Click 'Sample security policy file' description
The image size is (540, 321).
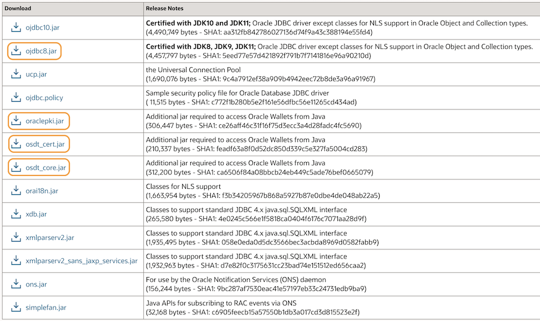pyautogui.click(x=238, y=93)
